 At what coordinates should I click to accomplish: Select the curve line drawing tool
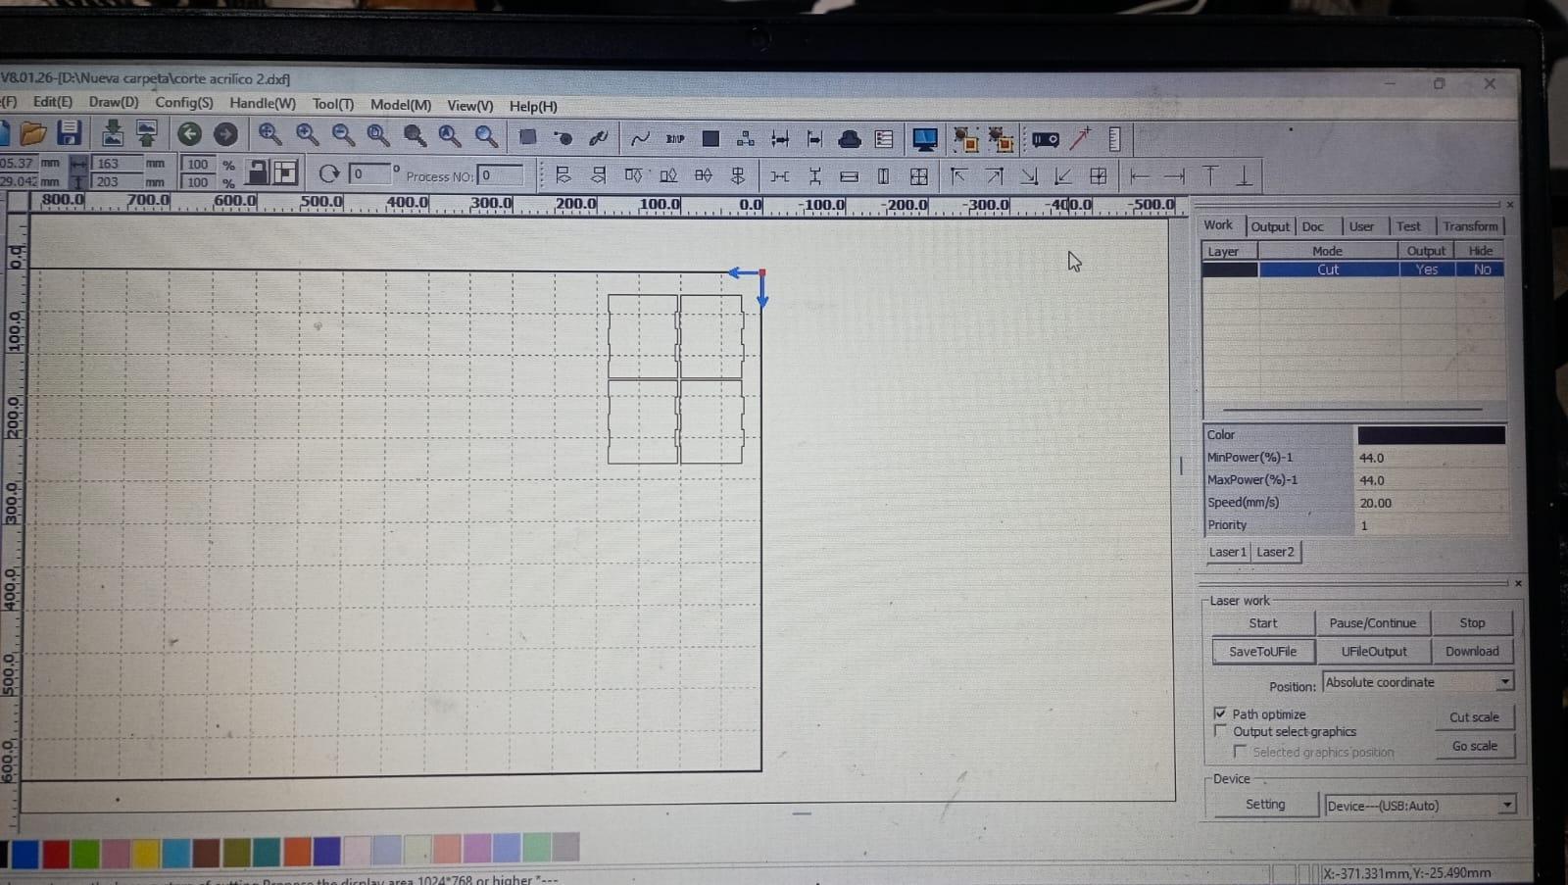(x=640, y=139)
